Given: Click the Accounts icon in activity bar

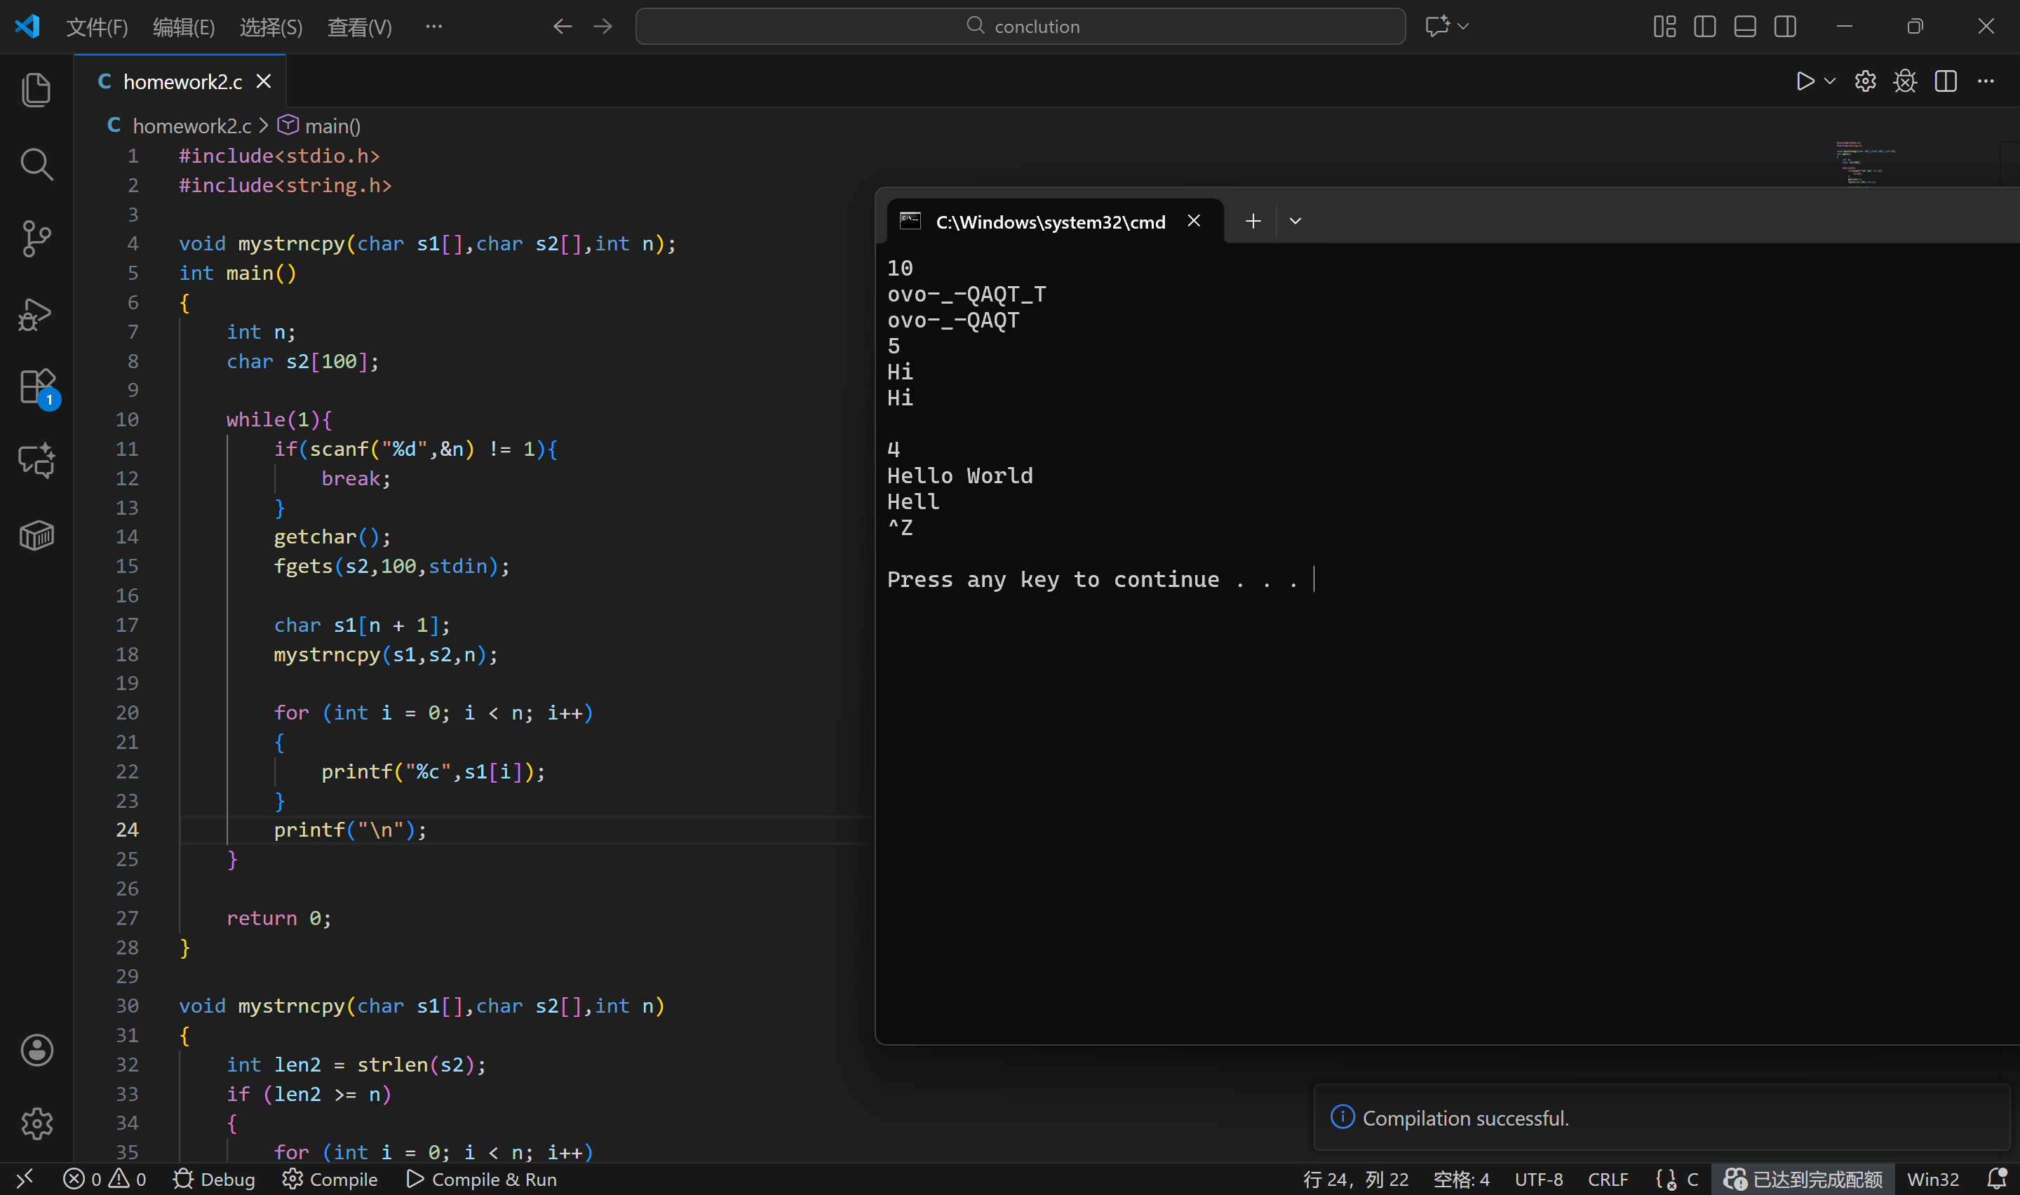Looking at the screenshot, I should [36, 1050].
